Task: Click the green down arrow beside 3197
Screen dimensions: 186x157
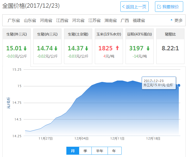Action: tap(148, 48)
